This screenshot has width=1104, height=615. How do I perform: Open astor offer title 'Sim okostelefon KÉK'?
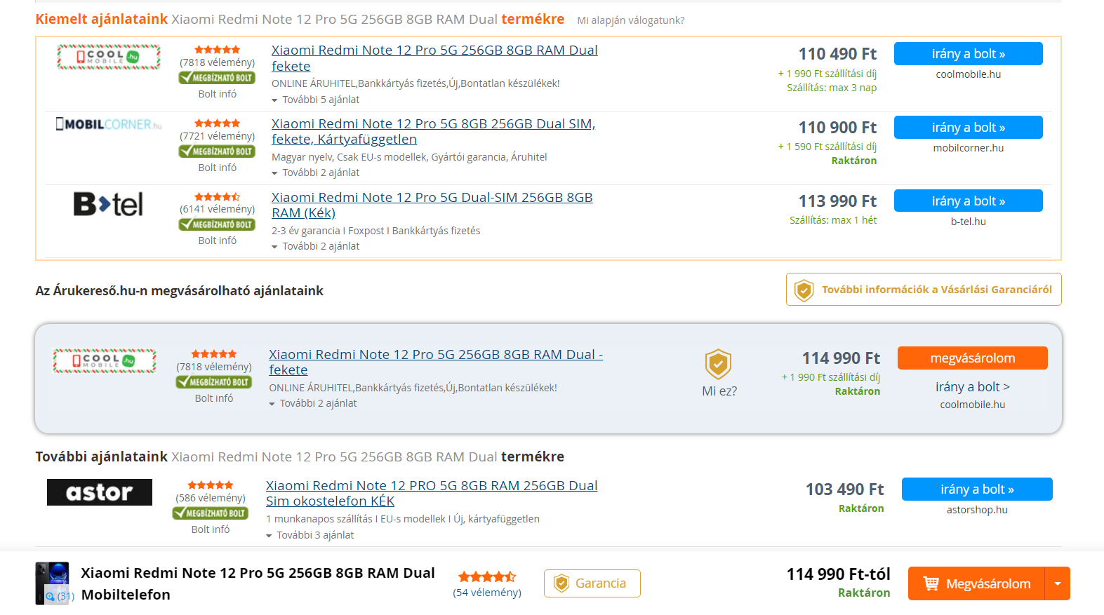click(432, 493)
